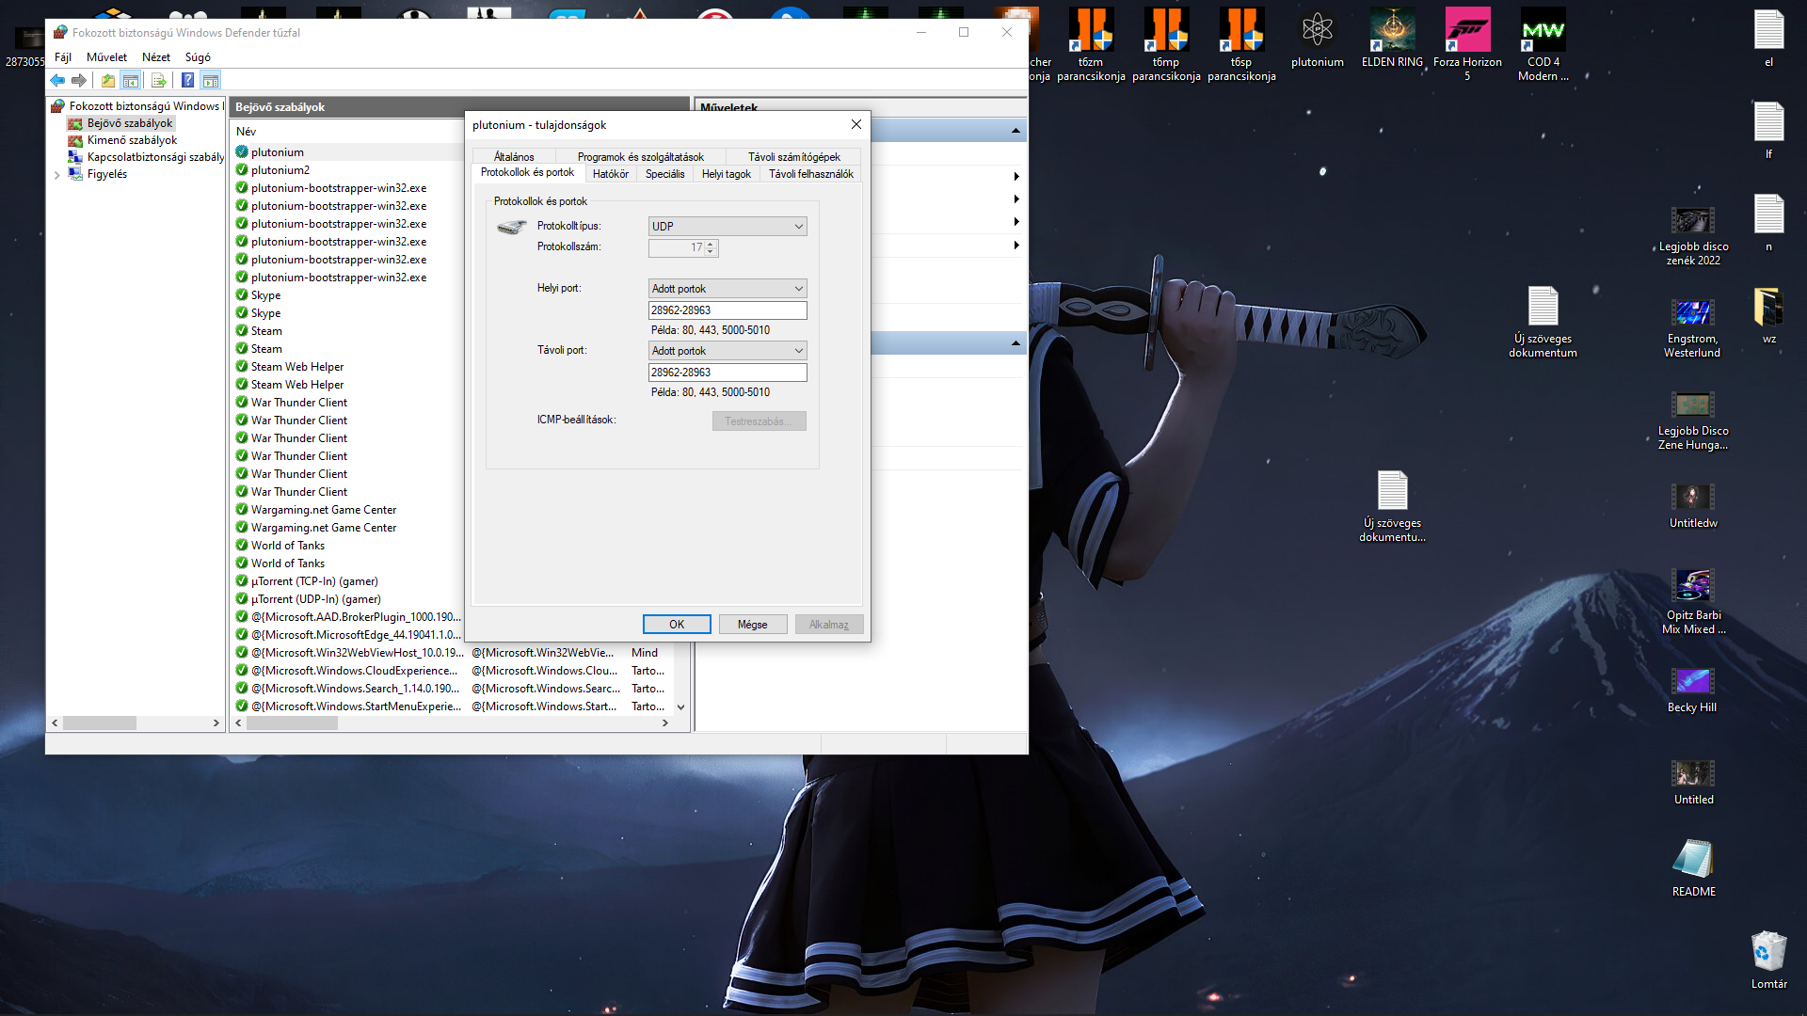Image resolution: width=1807 pixels, height=1016 pixels.
Task: Click the Export list toolbar icon
Action: (158, 81)
